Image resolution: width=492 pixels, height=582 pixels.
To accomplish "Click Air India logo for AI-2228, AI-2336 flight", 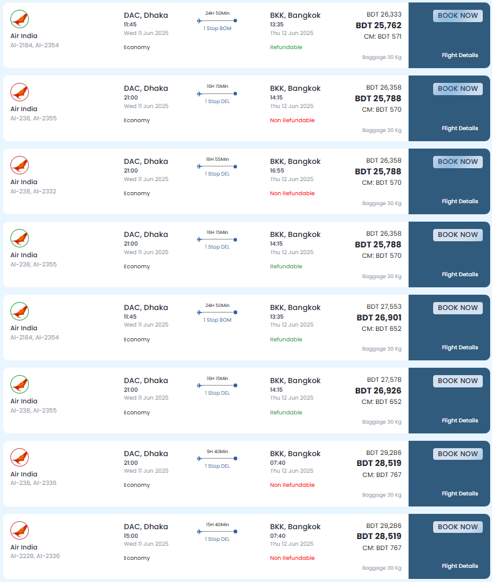I will (20, 531).
